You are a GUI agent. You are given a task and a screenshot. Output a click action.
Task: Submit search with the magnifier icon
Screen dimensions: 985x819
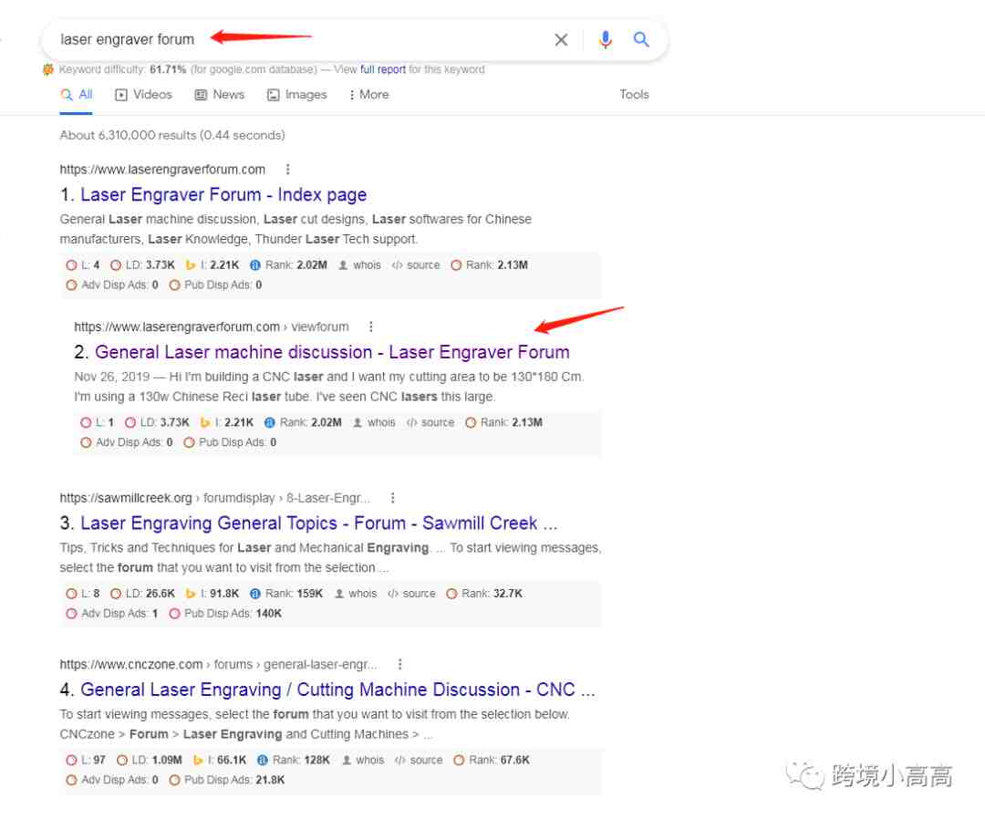point(641,39)
